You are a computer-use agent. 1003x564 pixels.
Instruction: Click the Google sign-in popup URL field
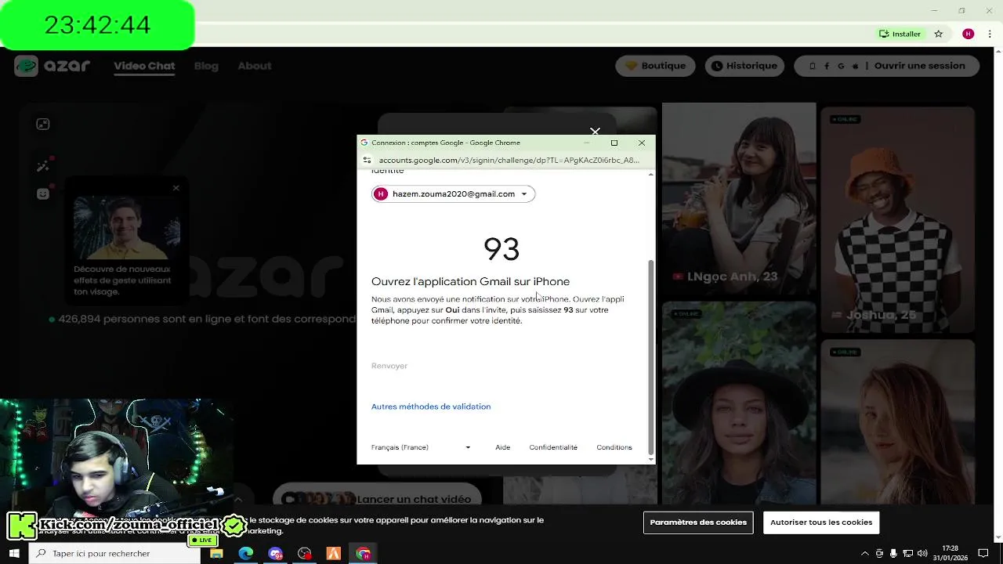tap(509, 160)
